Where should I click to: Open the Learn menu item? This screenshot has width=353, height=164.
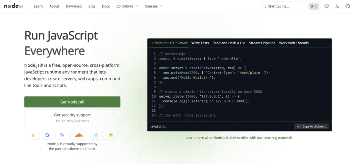point(38,6)
